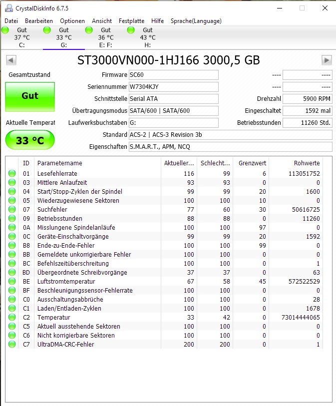Open the Ansicht menu
The image size is (336, 406).
tap(102, 21)
